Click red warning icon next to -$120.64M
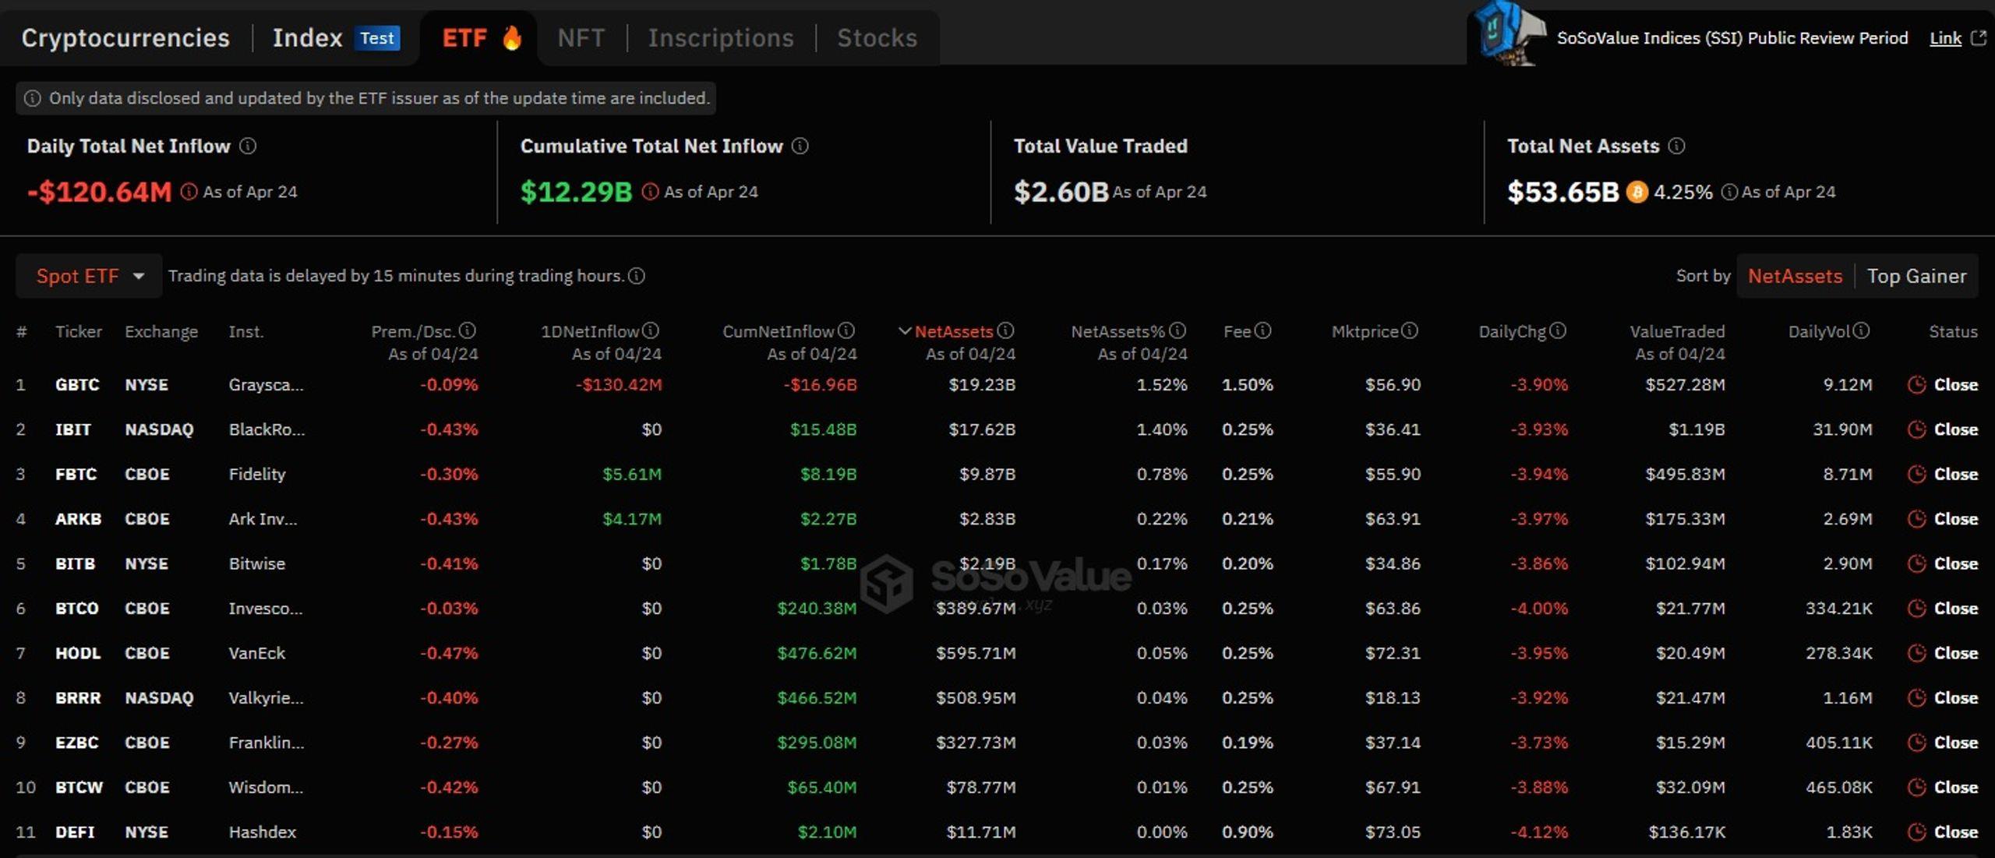The width and height of the screenshot is (1995, 858). click(x=189, y=191)
